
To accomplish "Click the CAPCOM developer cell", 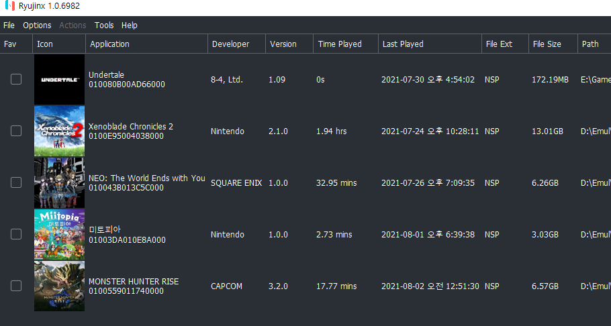I will pos(226,286).
